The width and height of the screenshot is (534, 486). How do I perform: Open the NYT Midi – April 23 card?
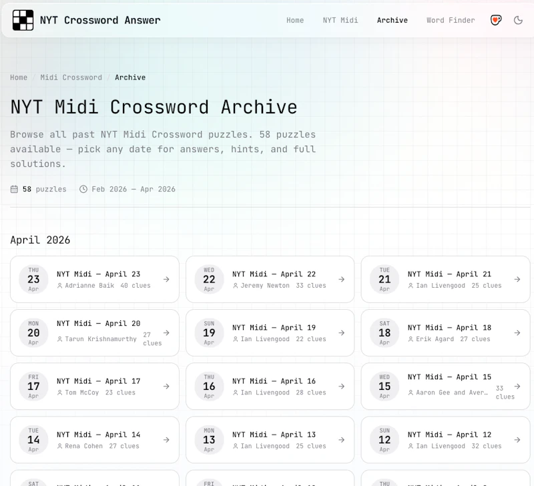95,279
